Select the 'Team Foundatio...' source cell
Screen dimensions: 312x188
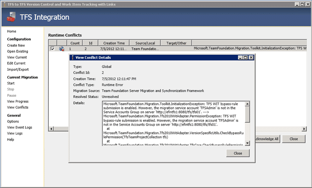tap(145, 49)
